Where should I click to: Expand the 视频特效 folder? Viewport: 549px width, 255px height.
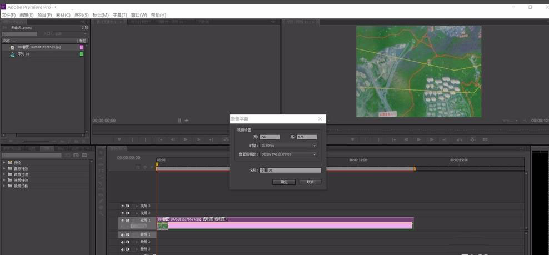coord(4,180)
